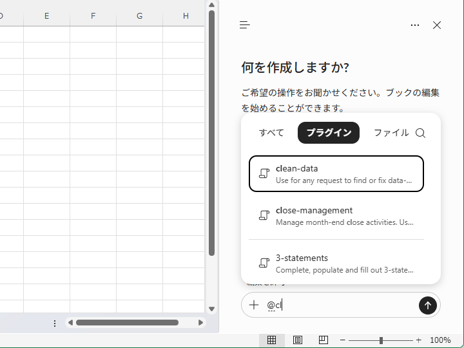
Task: Click the horizontal scrollbar right arrow
Action: click(200, 323)
